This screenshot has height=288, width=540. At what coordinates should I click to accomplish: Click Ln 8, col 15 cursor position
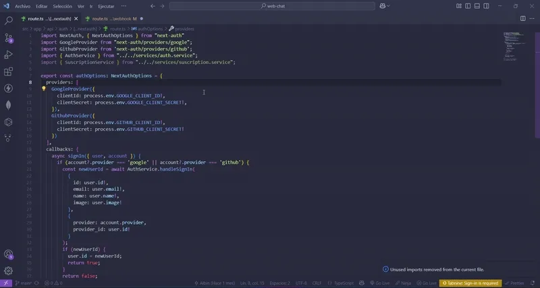coord(252,283)
